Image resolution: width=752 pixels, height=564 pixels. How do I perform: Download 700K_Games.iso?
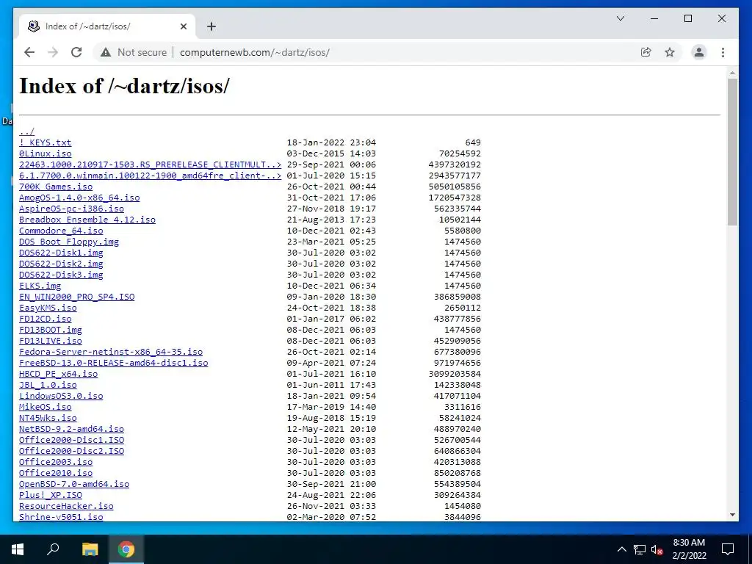(x=56, y=187)
